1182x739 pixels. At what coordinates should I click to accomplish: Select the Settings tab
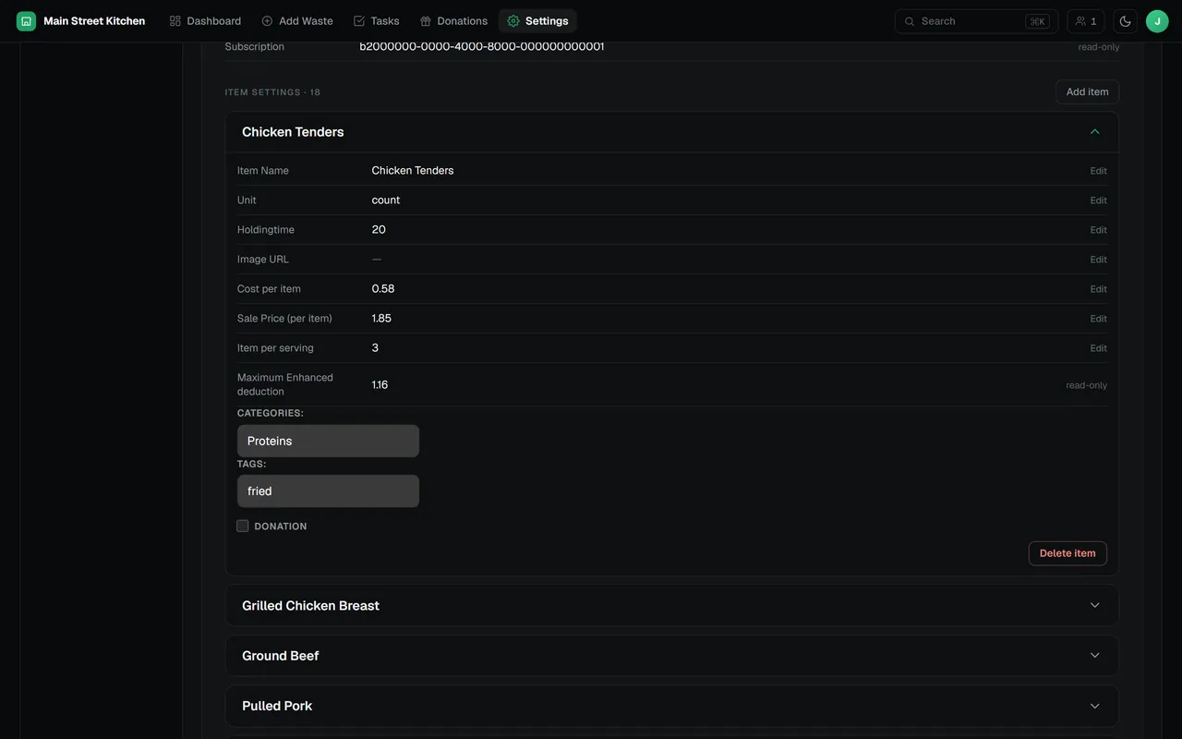(x=537, y=21)
